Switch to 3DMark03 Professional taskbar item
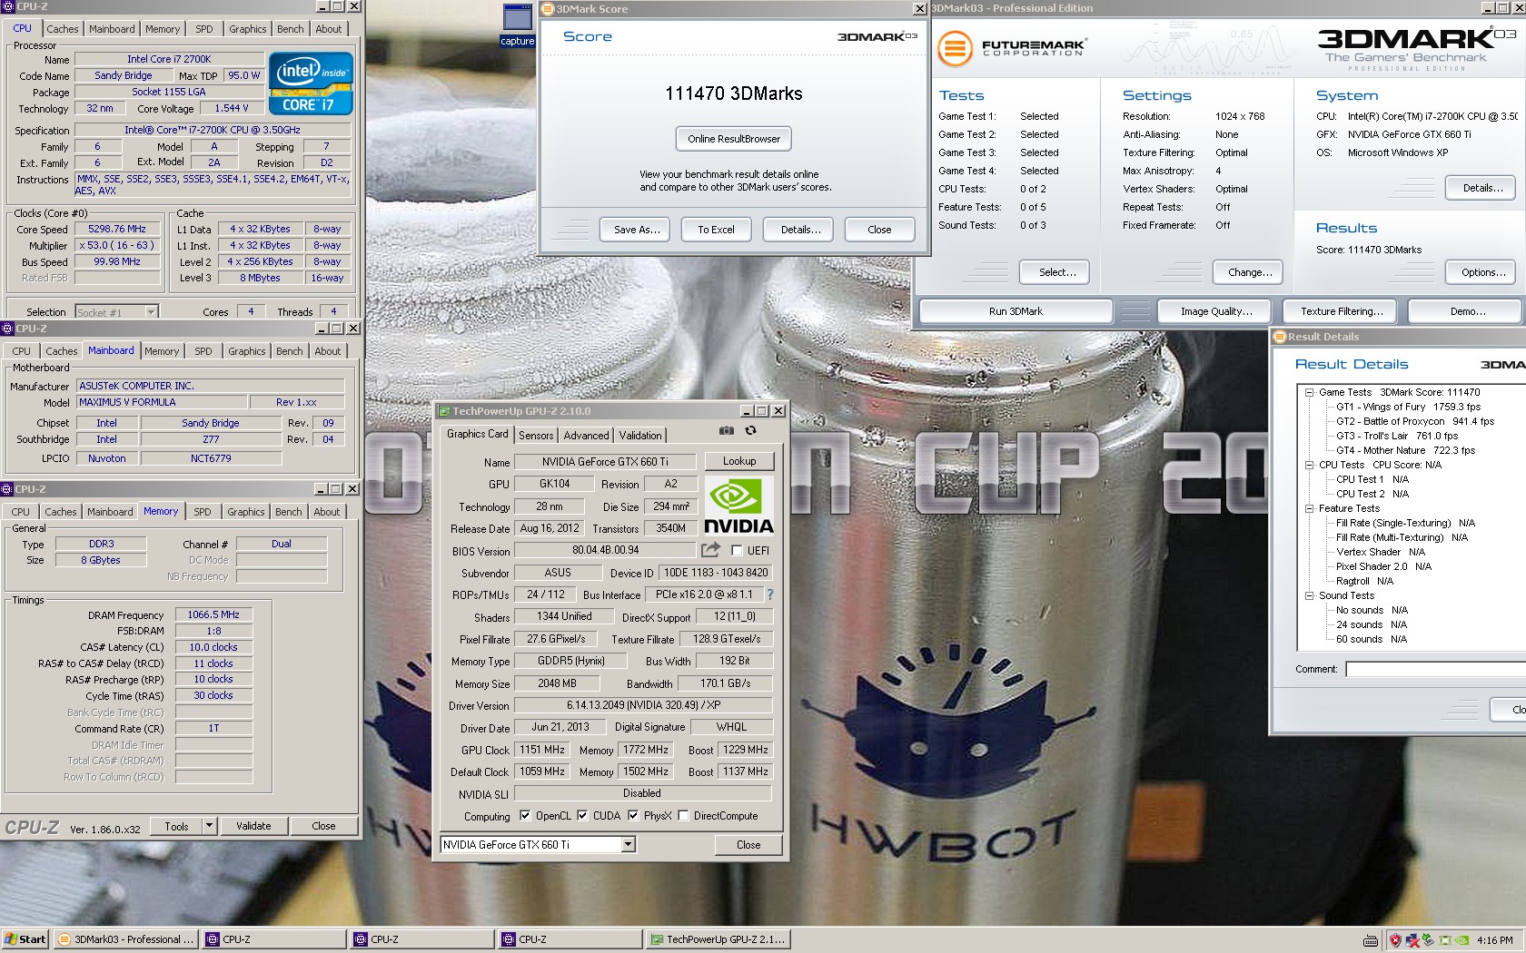The width and height of the screenshot is (1526, 953). (125, 939)
